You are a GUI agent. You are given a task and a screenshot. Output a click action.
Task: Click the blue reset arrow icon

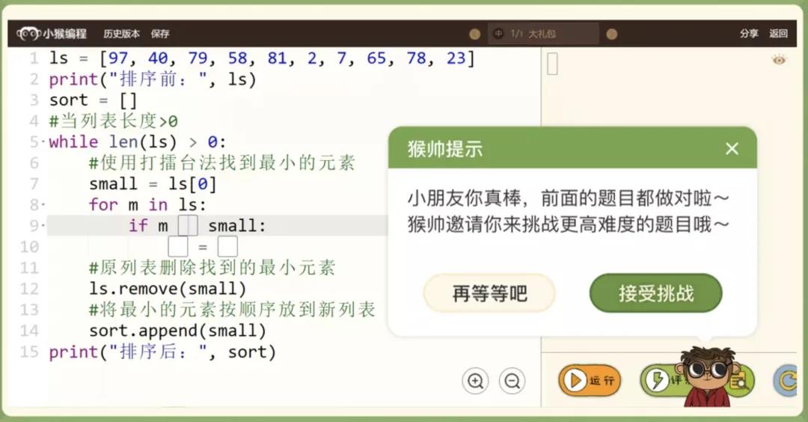[x=786, y=381]
